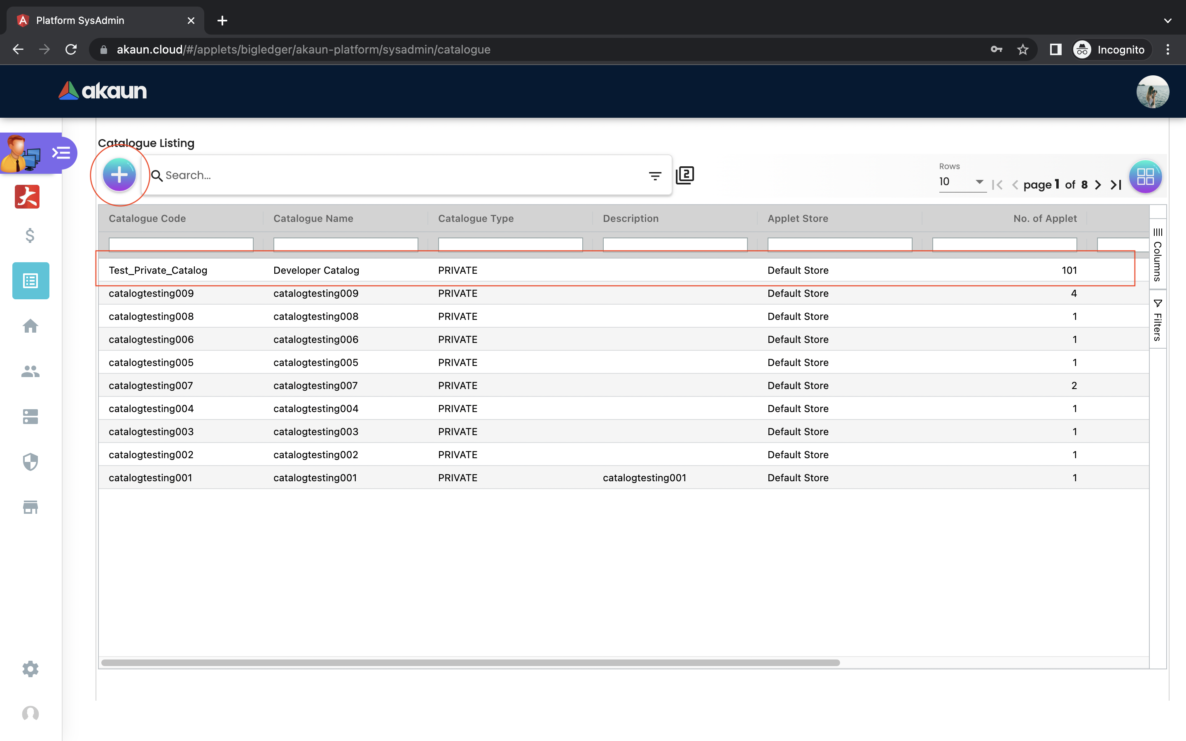
Task: Expand the Rows per page dropdown
Action: point(962,182)
